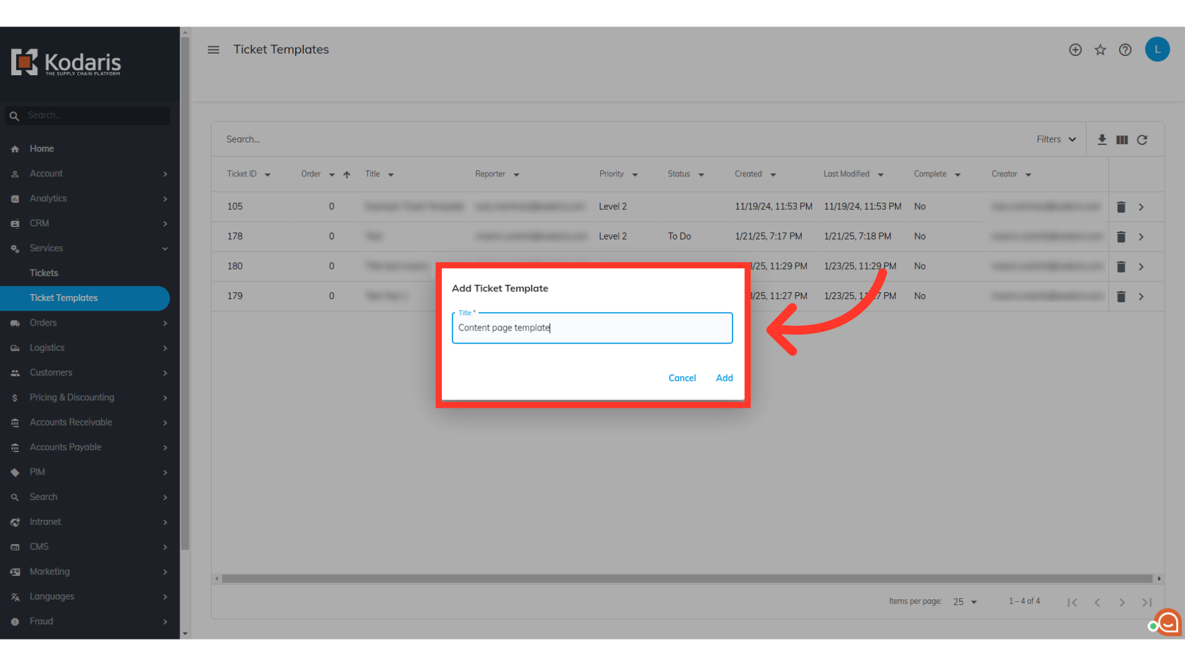Click the Add button in dialog

[724, 378]
